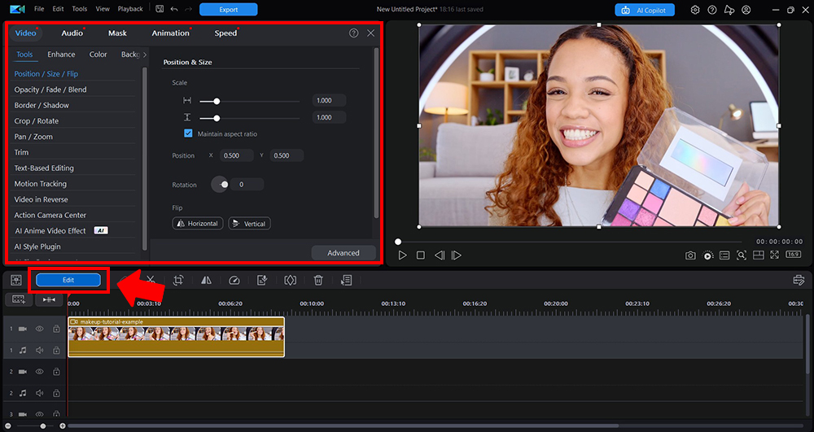
Task: Open the 16:9 aspect ratio dropdown
Action: coord(793,255)
